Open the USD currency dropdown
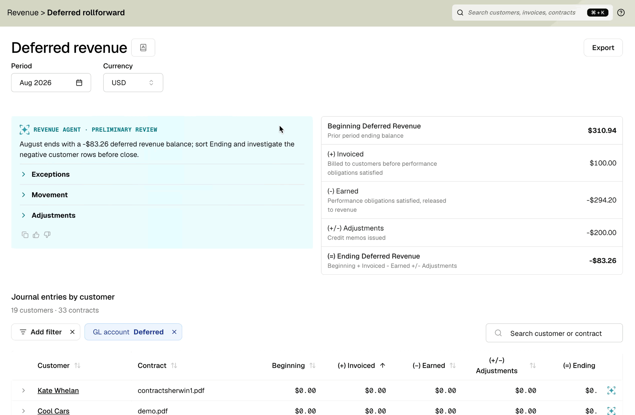 pyautogui.click(x=133, y=83)
